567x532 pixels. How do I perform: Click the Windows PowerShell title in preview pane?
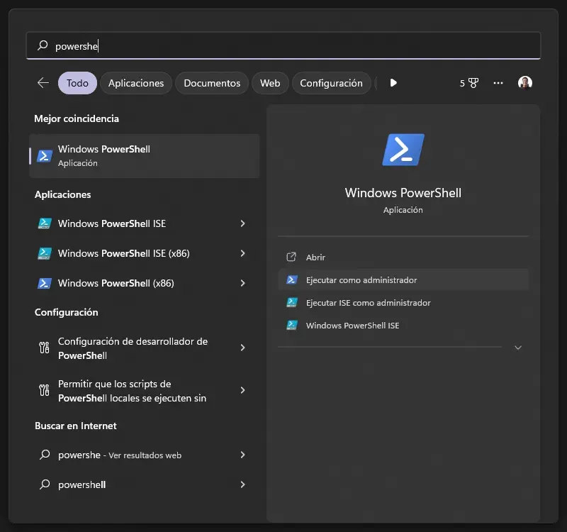point(403,193)
